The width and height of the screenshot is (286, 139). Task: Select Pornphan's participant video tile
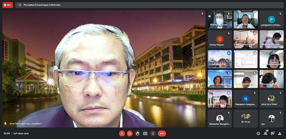tap(271, 79)
